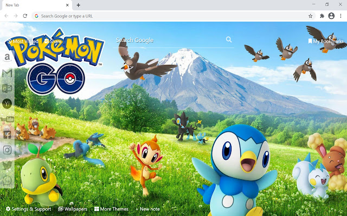347x216 pixels.
Task: Open the Extensions puzzle icon
Action: (x=322, y=16)
